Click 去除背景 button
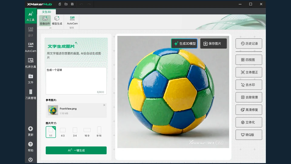The image size is (291, 164). click(249, 97)
